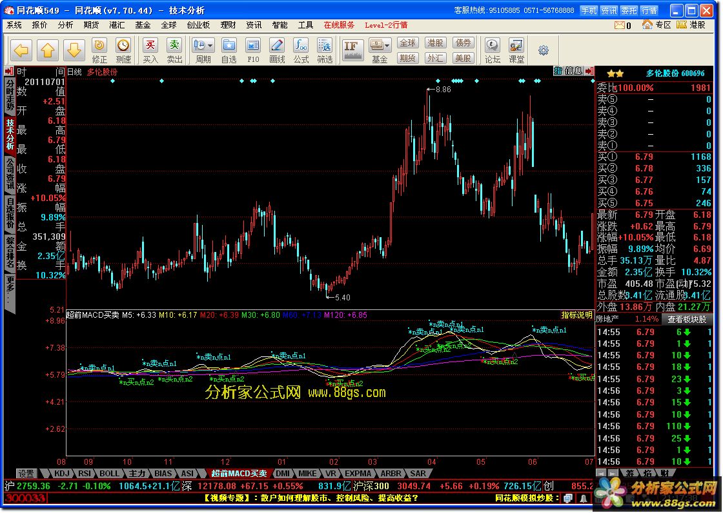This screenshot has width=723, height=513.
Task: Run the 测速 speed test
Action: [123, 50]
